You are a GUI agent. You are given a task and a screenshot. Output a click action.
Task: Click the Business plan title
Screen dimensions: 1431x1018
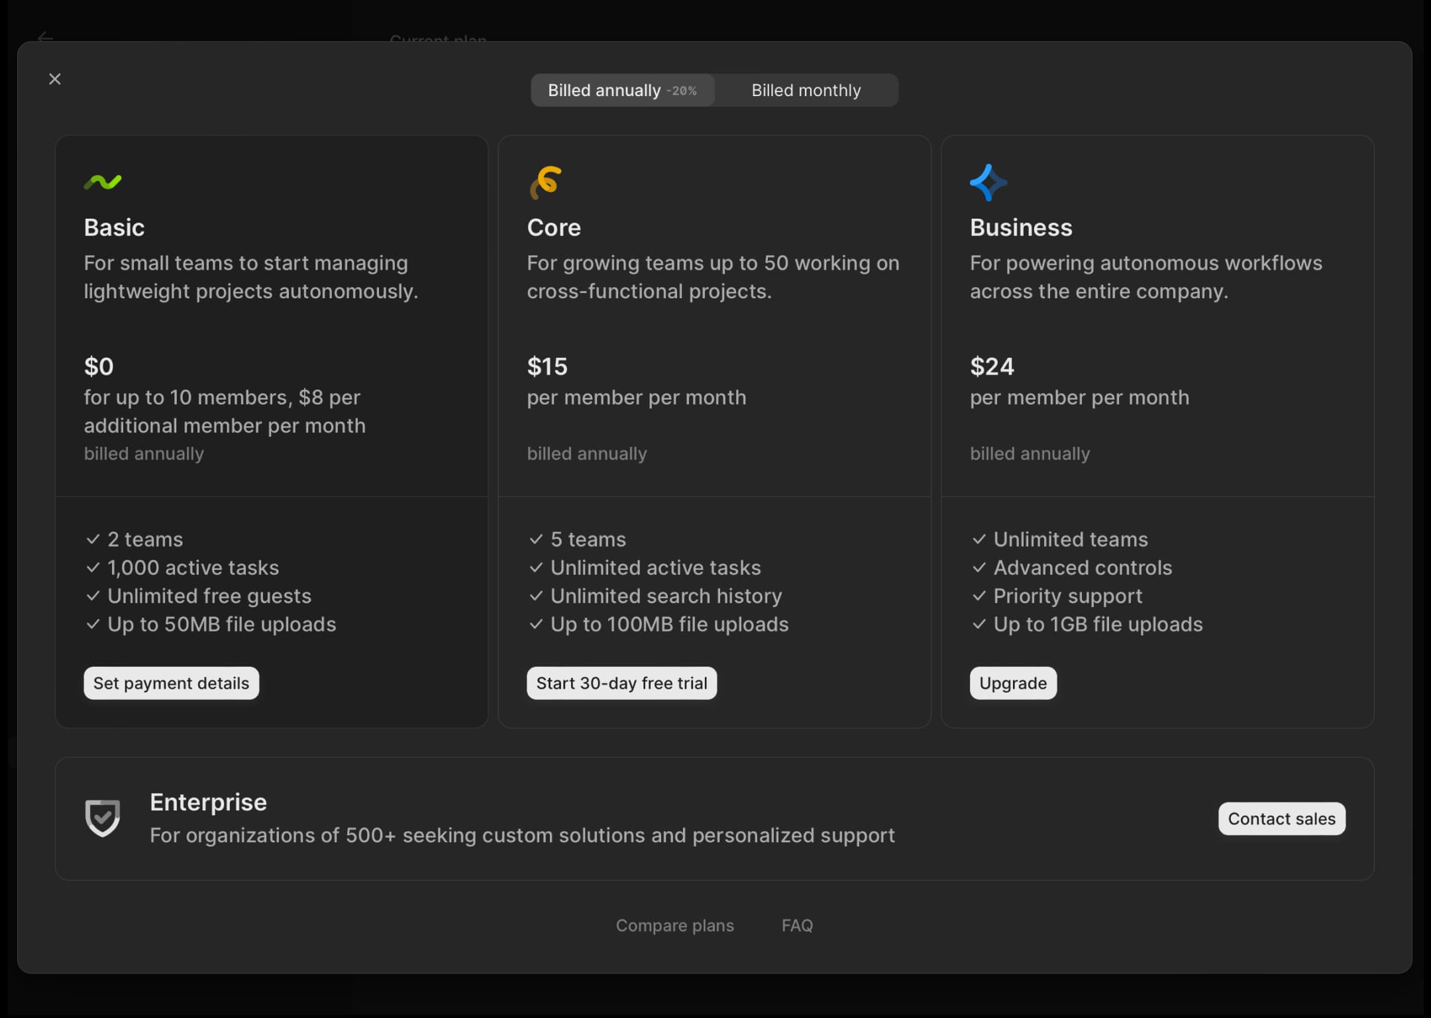click(x=1021, y=227)
